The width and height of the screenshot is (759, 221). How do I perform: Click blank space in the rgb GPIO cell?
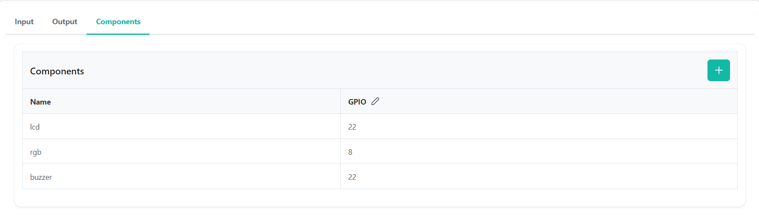pyautogui.click(x=545, y=152)
